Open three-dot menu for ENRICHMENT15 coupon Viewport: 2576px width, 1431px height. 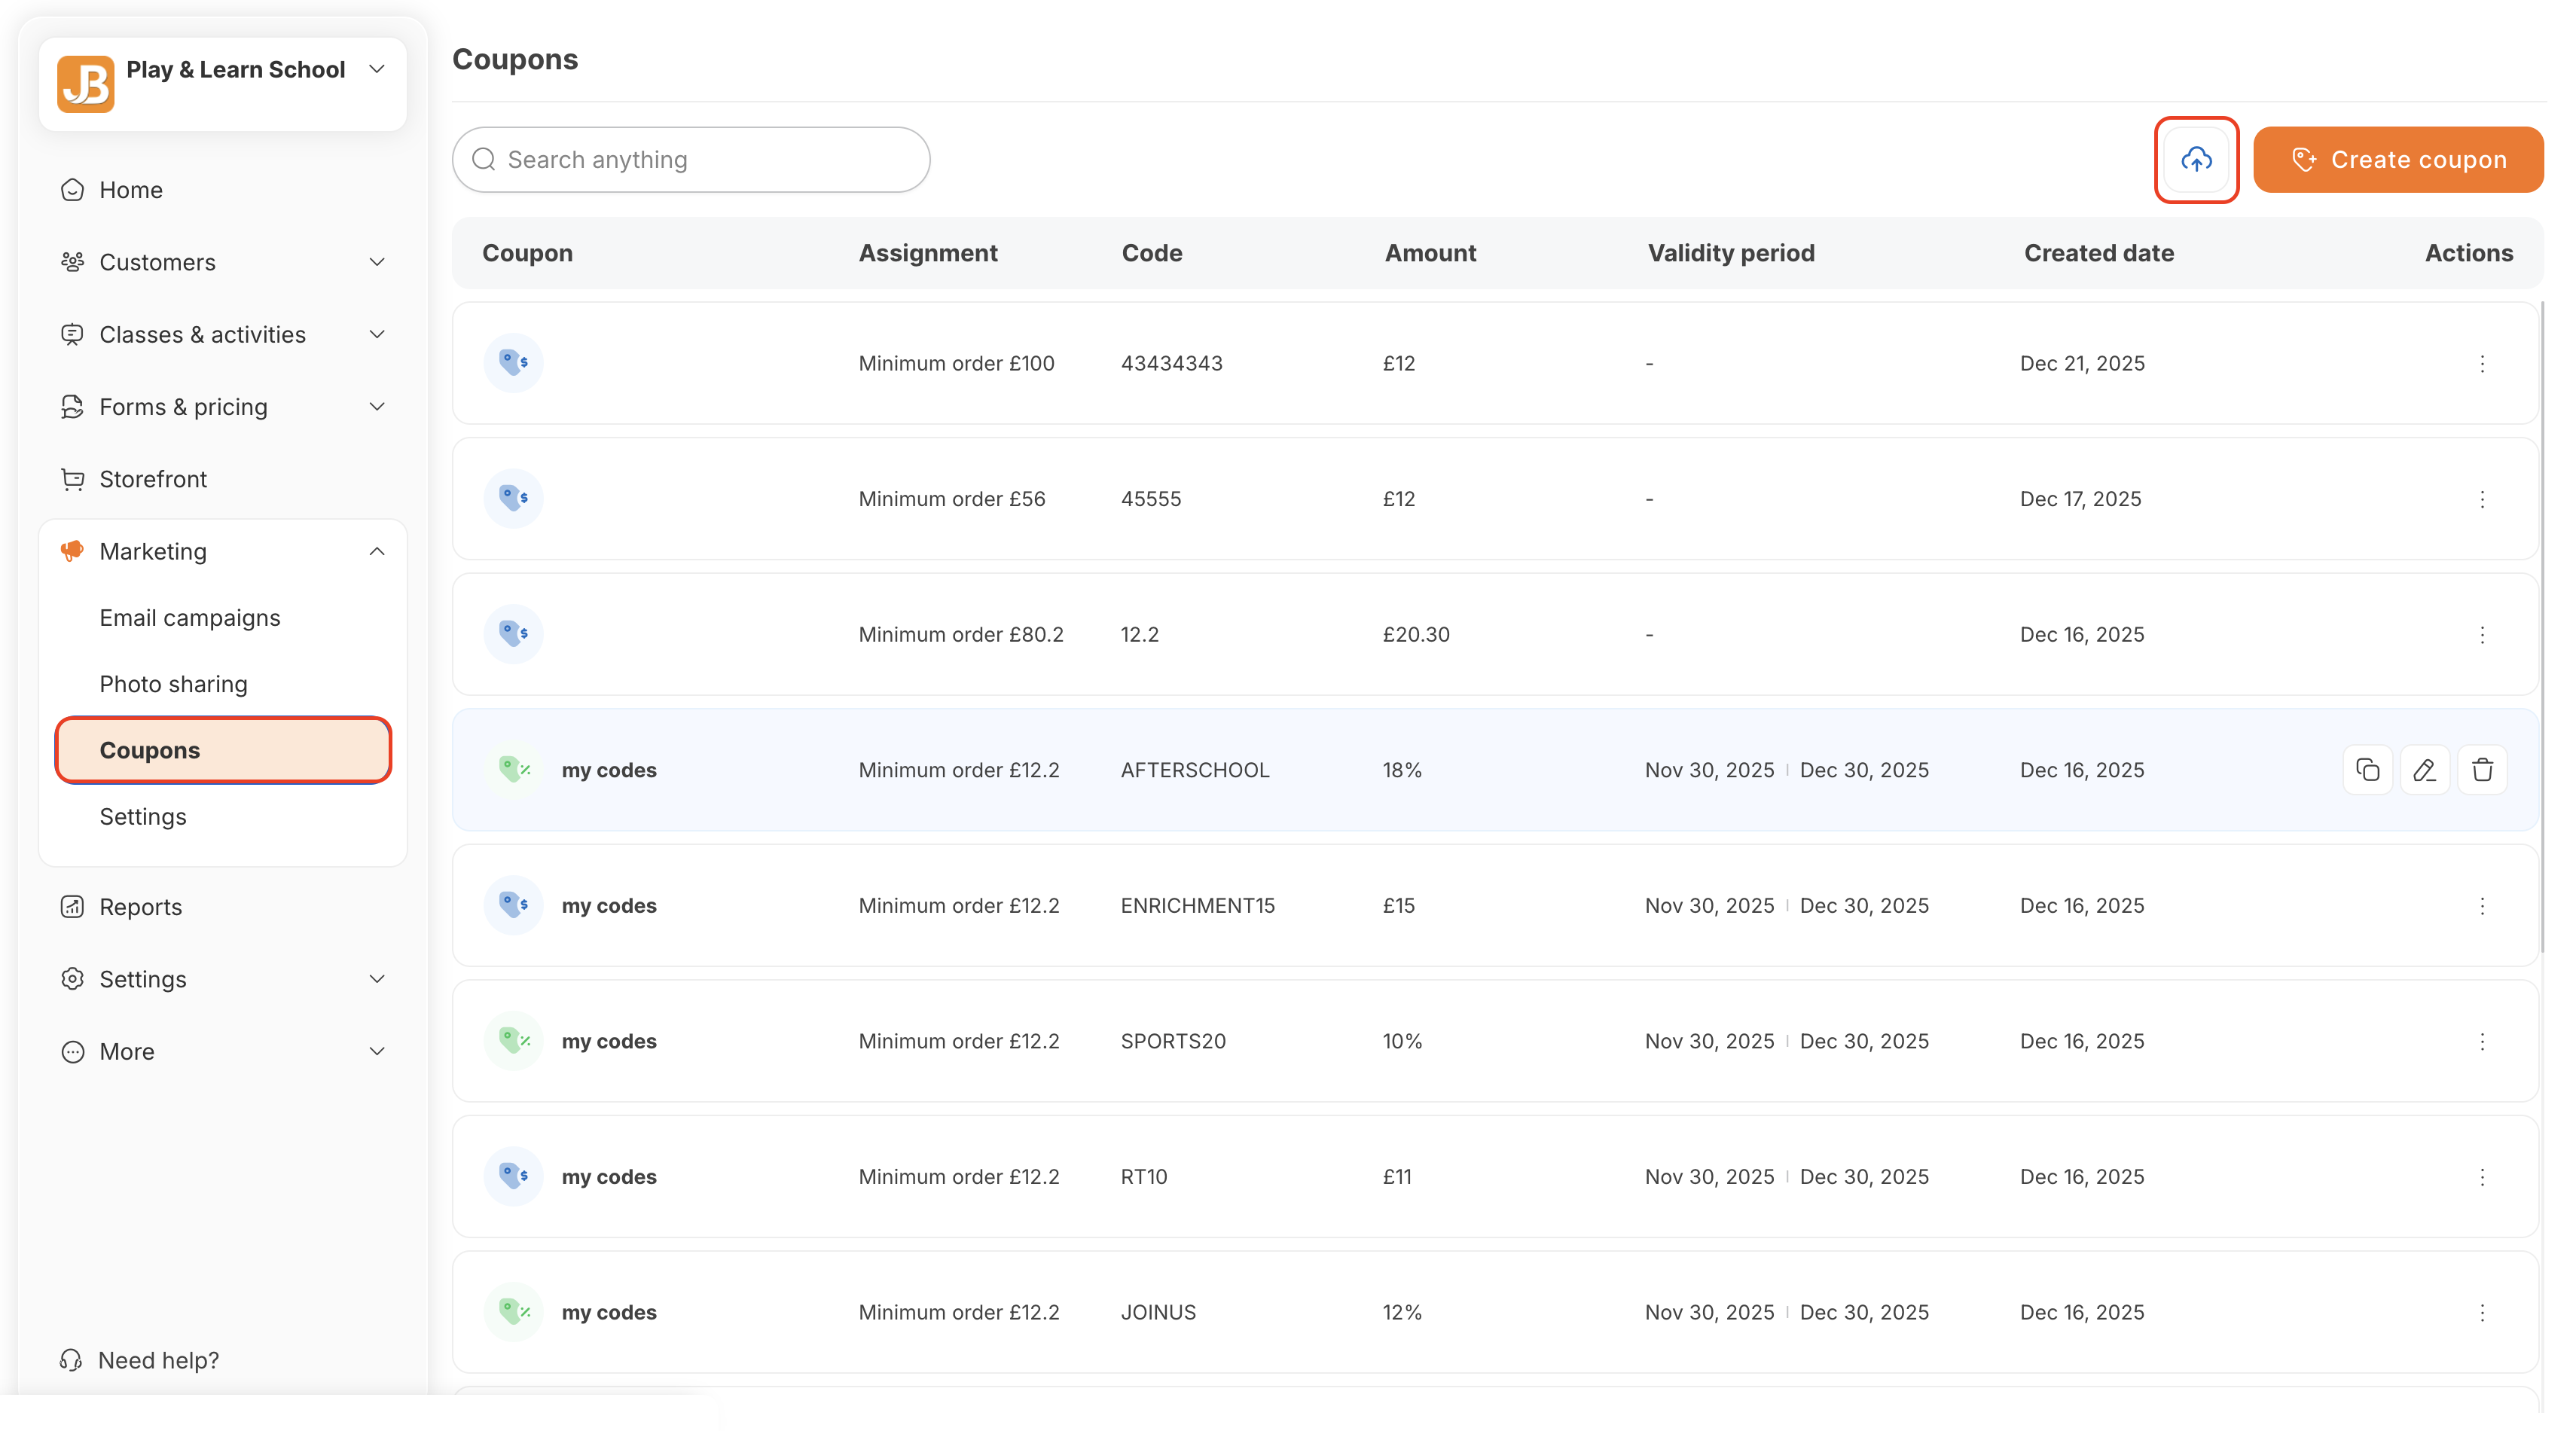click(x=2482, y=906)
